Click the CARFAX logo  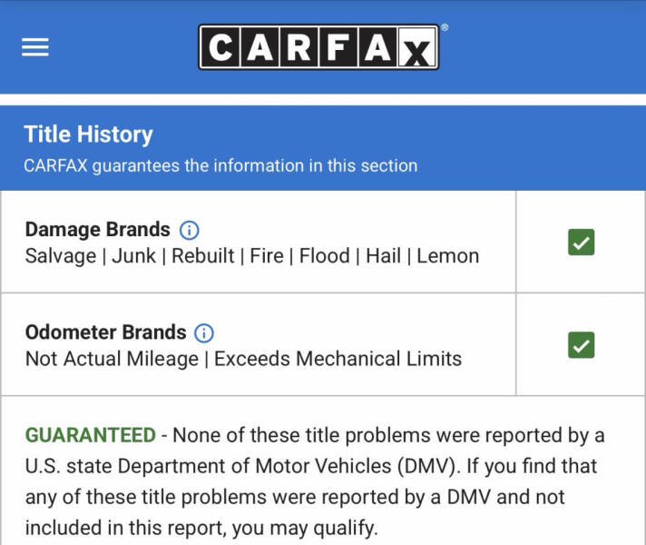[x=318, y=47]
